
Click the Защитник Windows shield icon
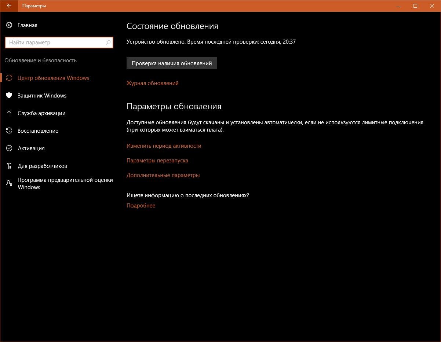pos(9,96)
